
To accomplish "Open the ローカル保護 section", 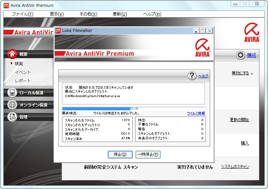I will 31,93.
